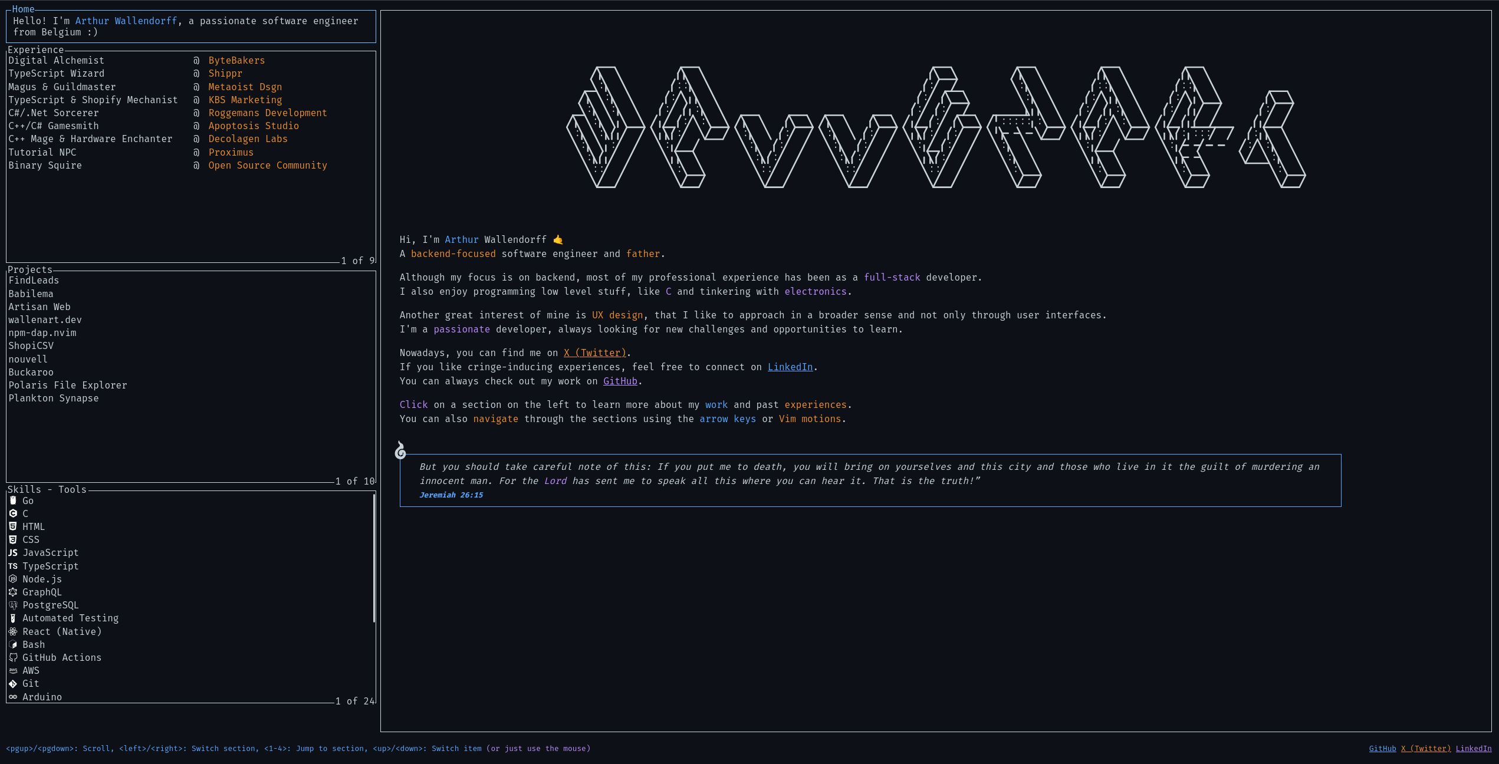Screen dimensions: 1499x764
Task: Follow the GitHub link in the bio text
Action: coord(620,381)
